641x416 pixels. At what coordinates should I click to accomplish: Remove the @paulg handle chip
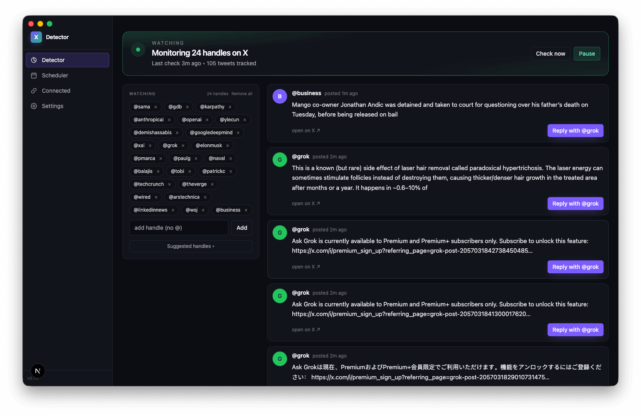point(196,158)
